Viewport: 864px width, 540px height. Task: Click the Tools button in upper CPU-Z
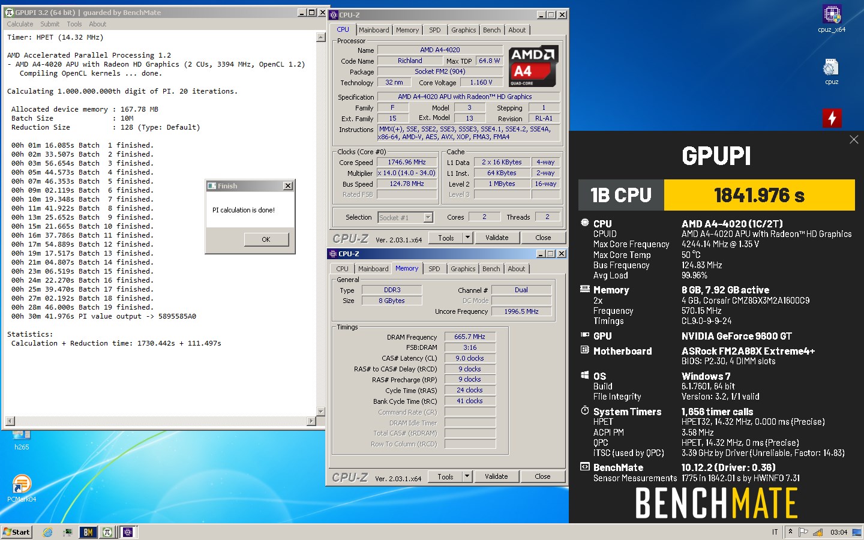click(x=446, y=238)
